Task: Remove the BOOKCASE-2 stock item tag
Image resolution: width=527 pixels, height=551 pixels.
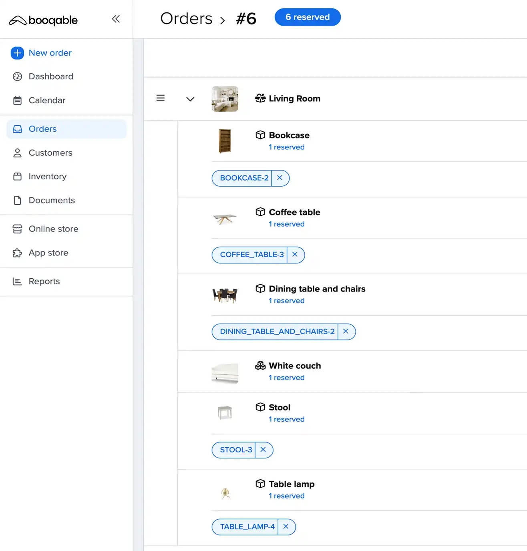Action: pyautogui.click(x=280, y=178)
